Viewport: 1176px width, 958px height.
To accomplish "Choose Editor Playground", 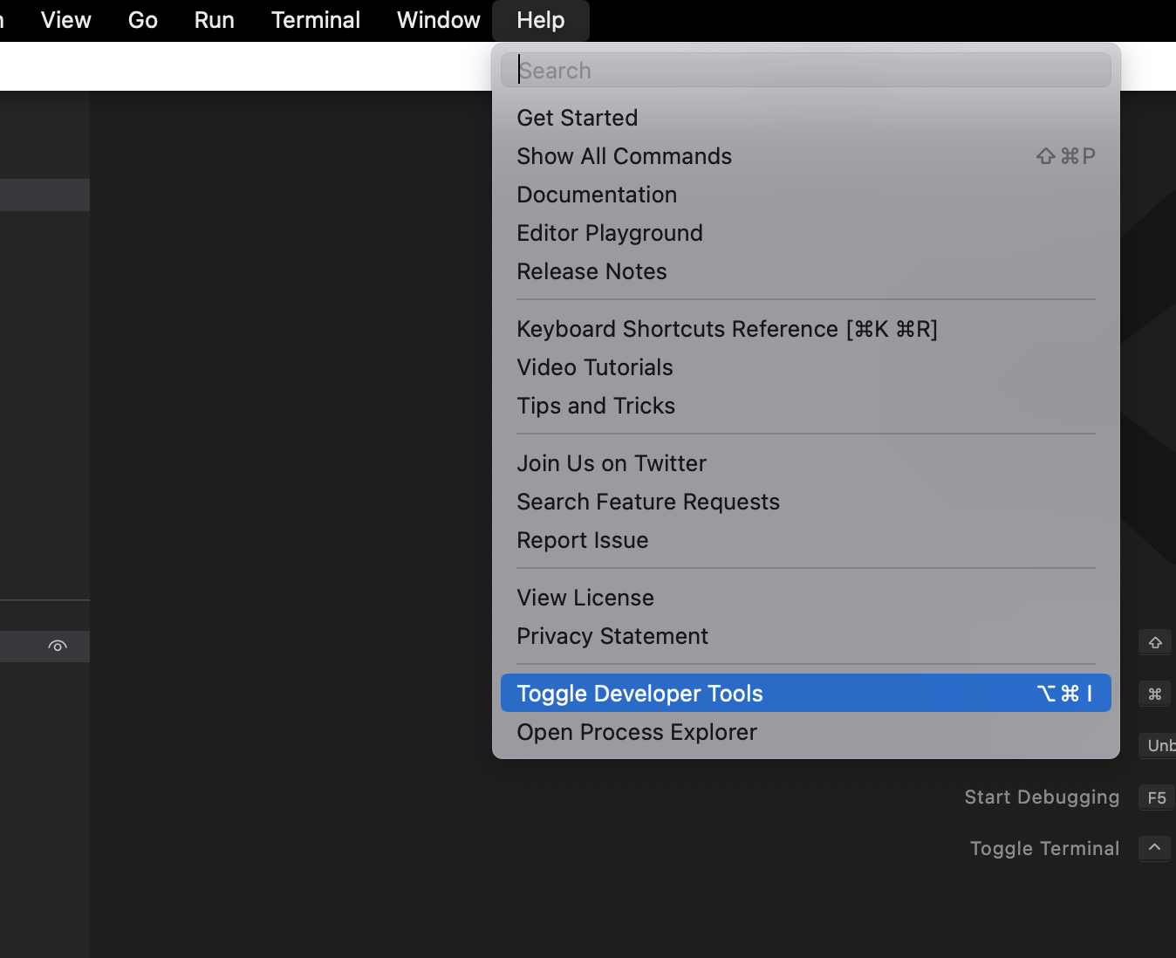I will point(610,233).
